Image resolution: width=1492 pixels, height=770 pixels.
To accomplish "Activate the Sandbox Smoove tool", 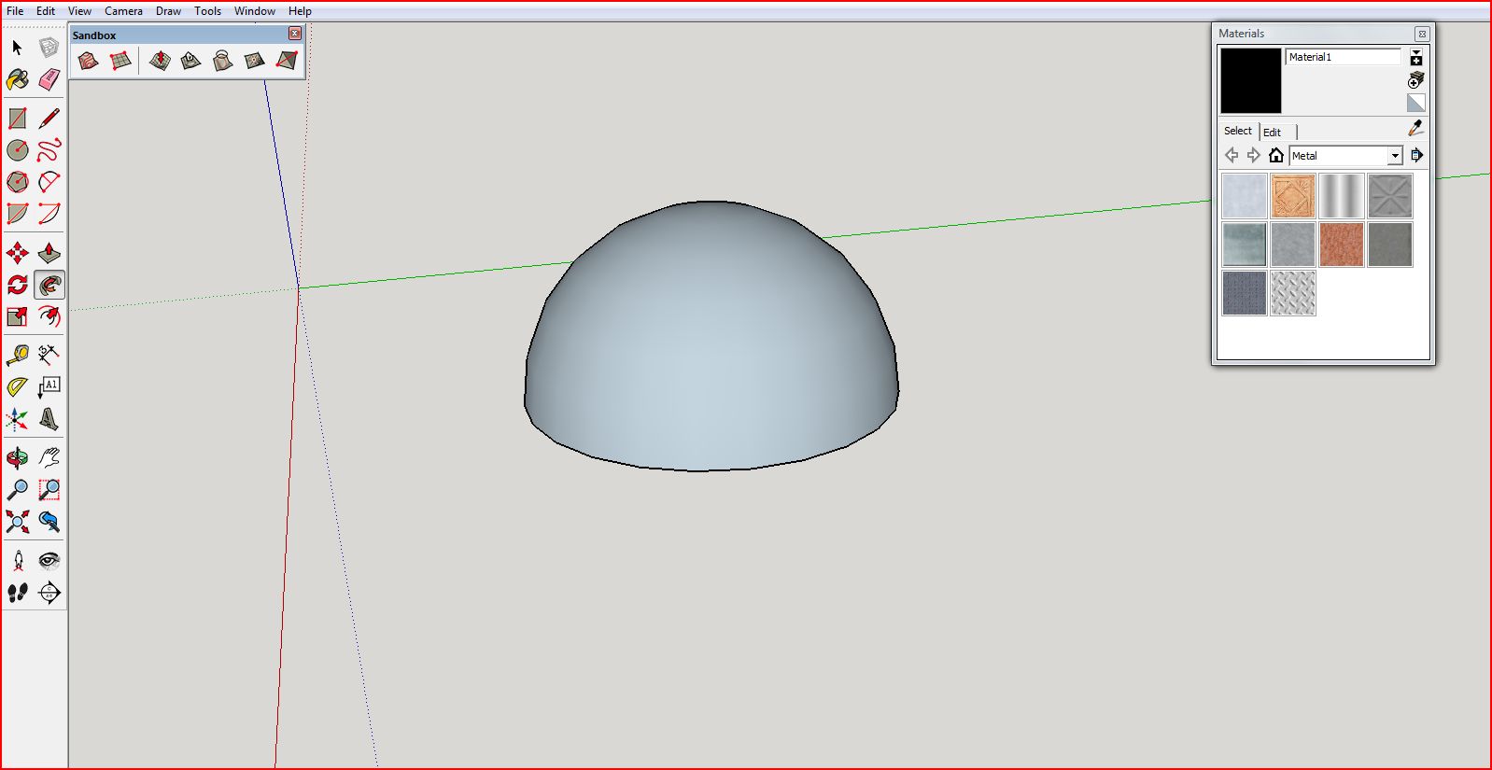I will (x=160, y=61).
